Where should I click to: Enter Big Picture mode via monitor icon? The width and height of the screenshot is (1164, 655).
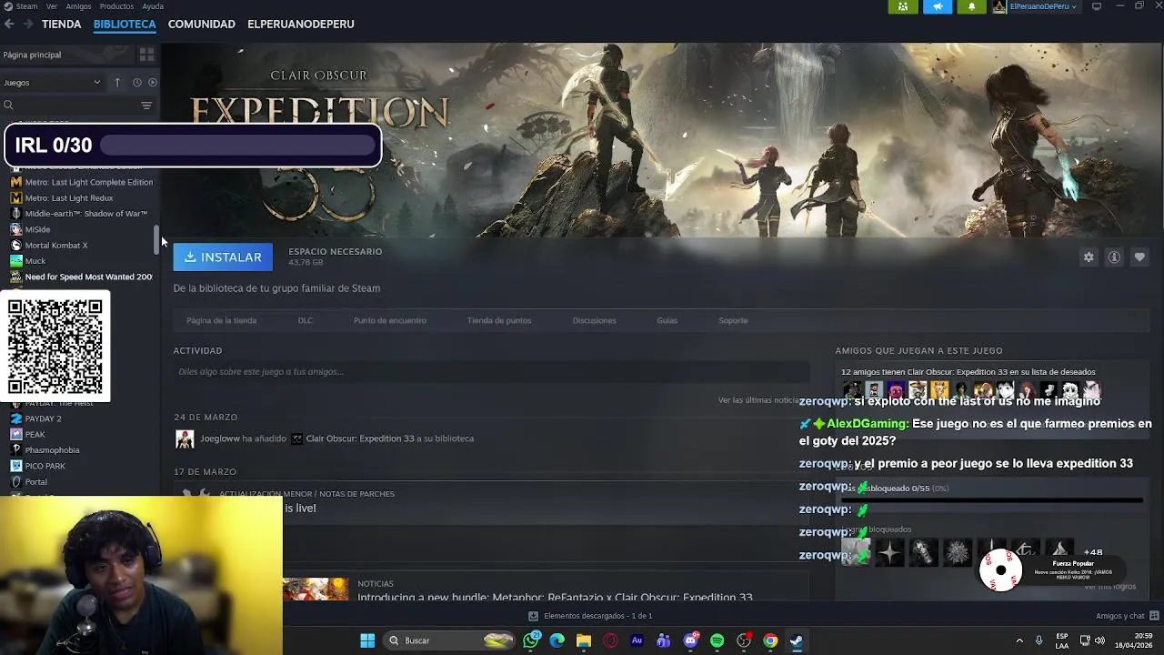1097,6
